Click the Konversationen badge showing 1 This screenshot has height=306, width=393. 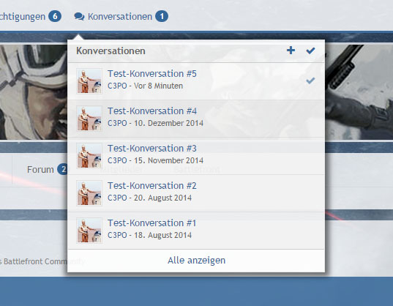pos(162,17)
